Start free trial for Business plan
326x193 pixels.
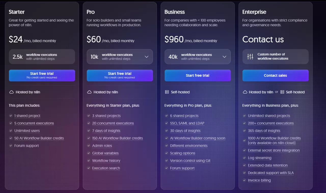198,75
